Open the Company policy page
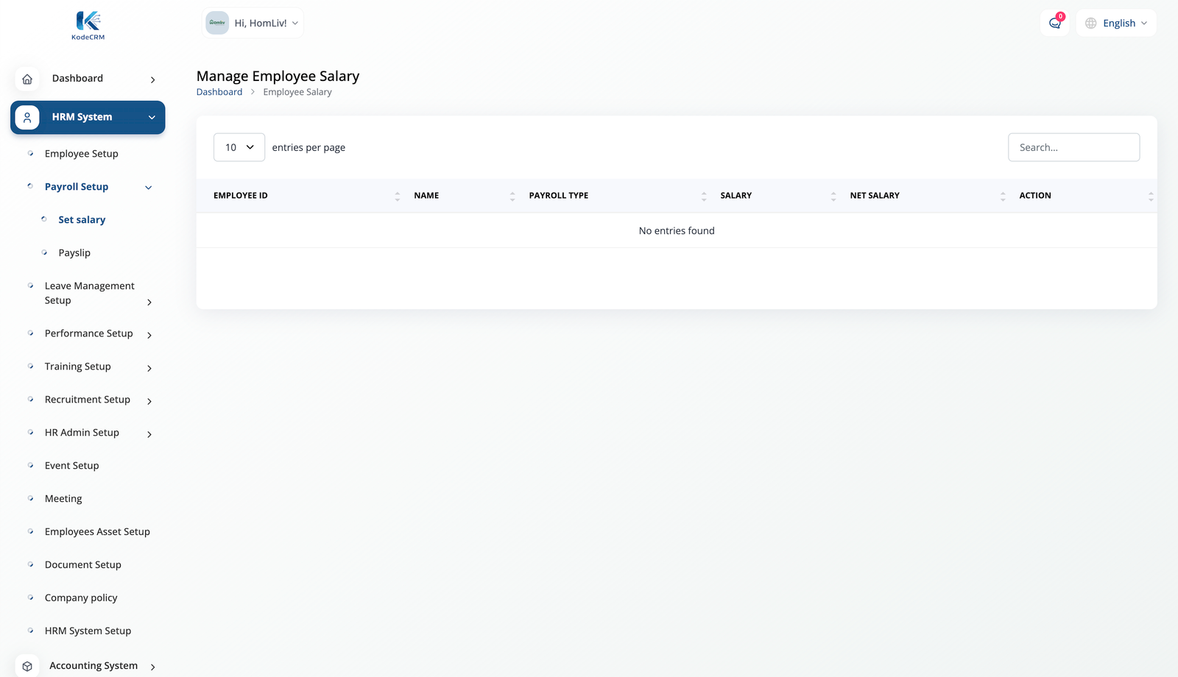Screen dimensions: 1178x677 tap(81, 598)
